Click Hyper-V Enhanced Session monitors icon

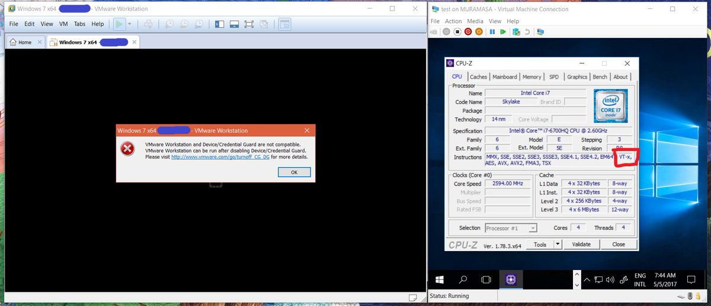point(540,32)
